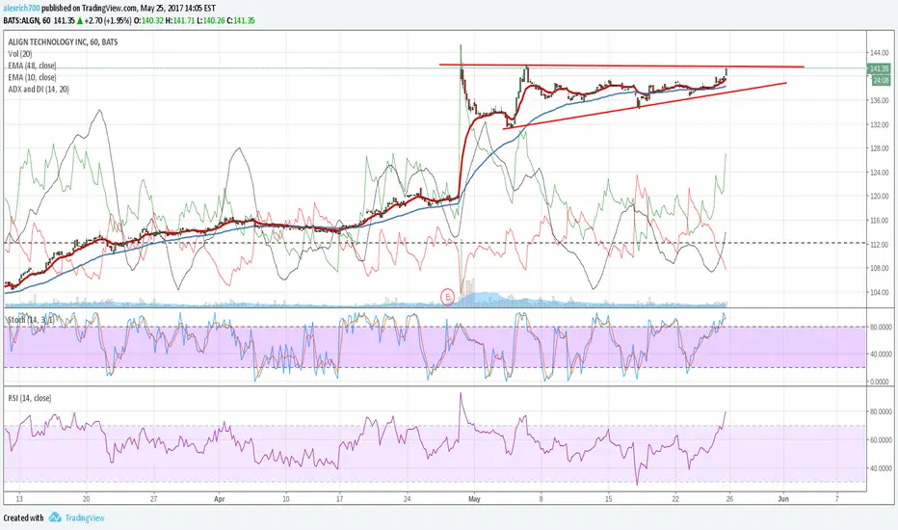The width and height of the screenshot is (898, 530).
Task: Select the EMA (48, close) indicator label
Action: point(32,66)
